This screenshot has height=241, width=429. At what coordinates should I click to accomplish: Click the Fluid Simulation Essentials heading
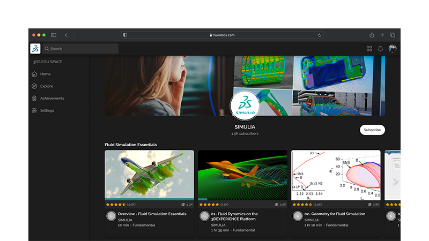pyautogui.click(x=131, y=145)
